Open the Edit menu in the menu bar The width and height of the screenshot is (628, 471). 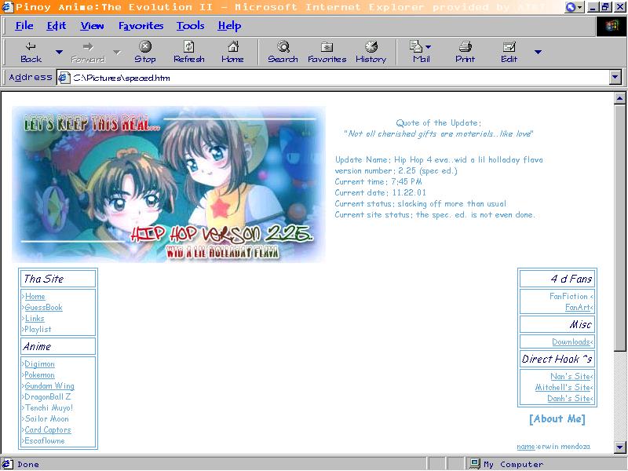pos(56,26)
